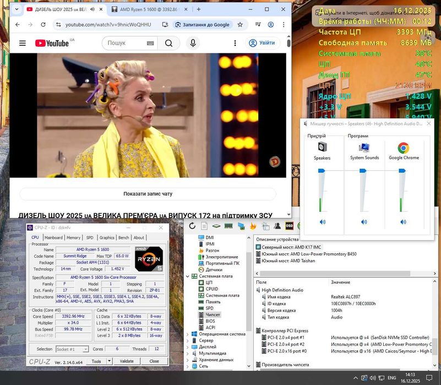Image resolution: width=441 pixels, height=385 pixels.
Task: Open the OSD panel icon in AIDA64
Action: (x=289, y=226)
